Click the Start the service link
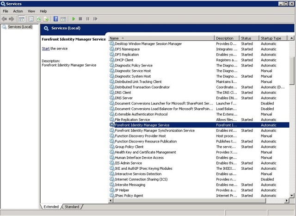The image size is (296, 216). 46,49
